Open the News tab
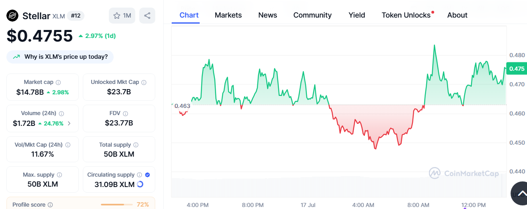Screen dimensions: 527x209 (268, 15)
